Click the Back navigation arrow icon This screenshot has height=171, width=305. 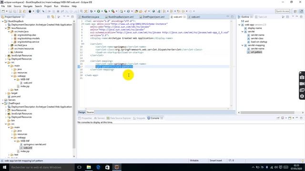[183, 11]
